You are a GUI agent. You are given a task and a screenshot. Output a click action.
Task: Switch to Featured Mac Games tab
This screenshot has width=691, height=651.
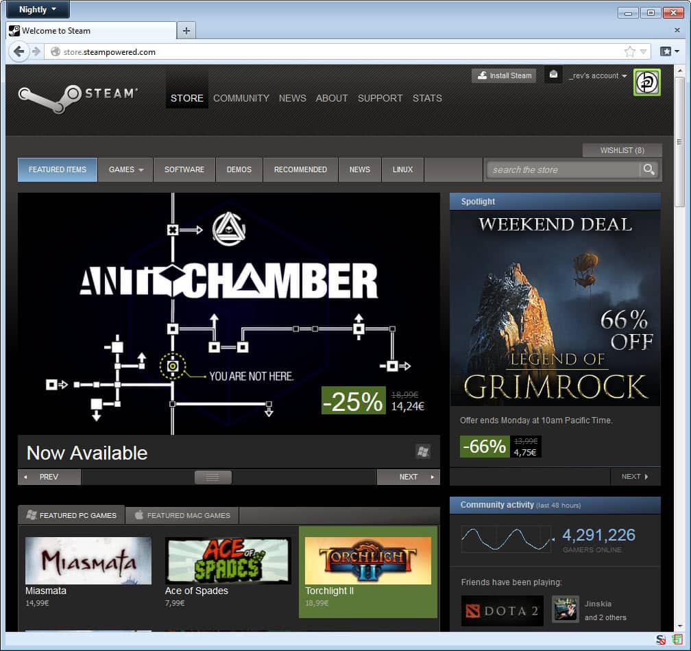pyautogui.click(x=182, y=515)
